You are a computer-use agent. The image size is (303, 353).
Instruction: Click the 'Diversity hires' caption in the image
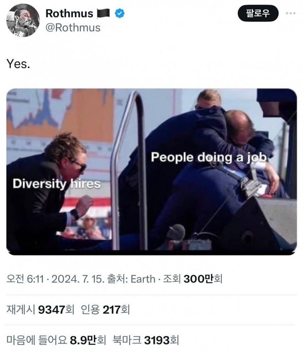[56, 183]
